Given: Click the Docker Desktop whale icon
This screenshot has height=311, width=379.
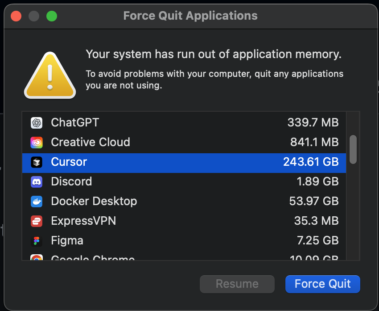Looking at the screenshot, I should click(x=37, y=201).
